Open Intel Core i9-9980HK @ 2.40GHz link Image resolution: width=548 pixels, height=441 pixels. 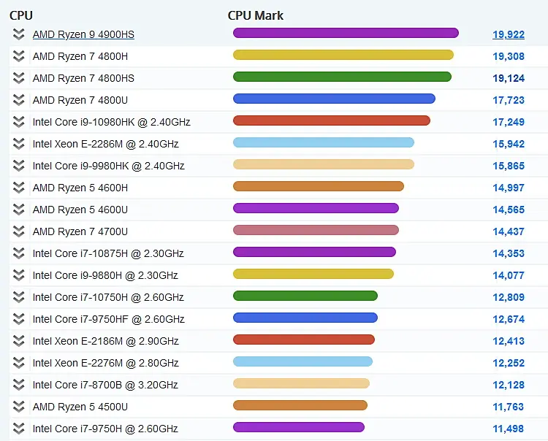click(x=109, y=166)
